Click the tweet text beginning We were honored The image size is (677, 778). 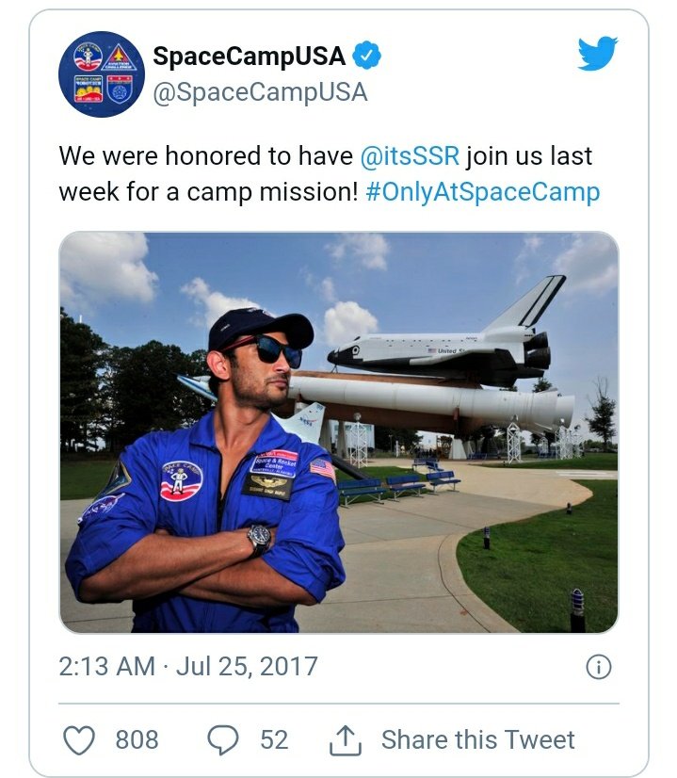[330, 174]
